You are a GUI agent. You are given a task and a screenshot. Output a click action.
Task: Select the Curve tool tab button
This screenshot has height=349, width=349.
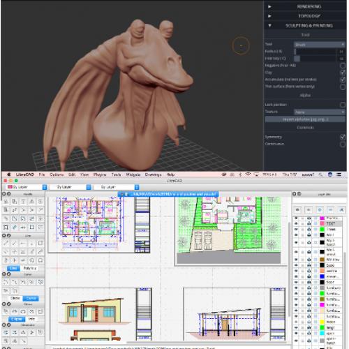[31, 298]
